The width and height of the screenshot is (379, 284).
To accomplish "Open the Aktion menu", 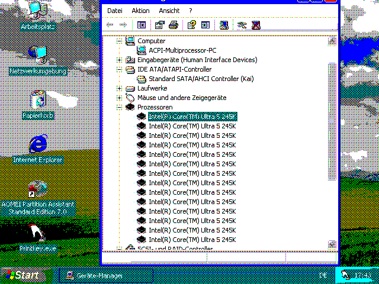I will coord(140,11).
